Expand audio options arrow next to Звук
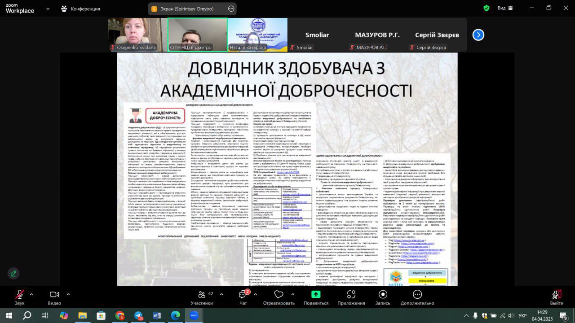575x323 pixels. (31, 294)
